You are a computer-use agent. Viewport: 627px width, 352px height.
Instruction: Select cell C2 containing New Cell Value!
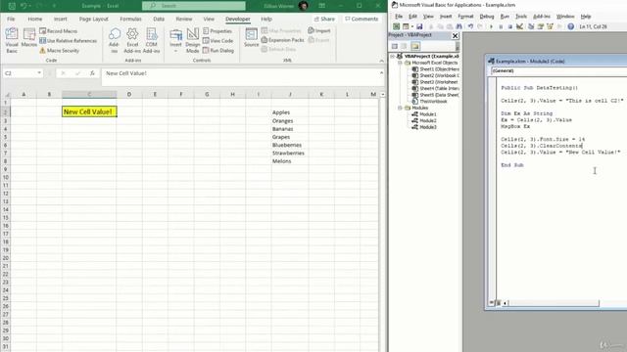point(89,111)
